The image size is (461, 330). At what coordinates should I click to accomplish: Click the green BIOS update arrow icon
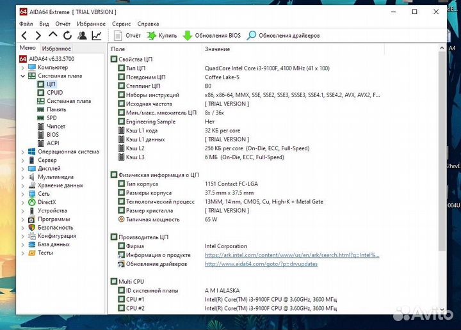[x=187, y=36]
